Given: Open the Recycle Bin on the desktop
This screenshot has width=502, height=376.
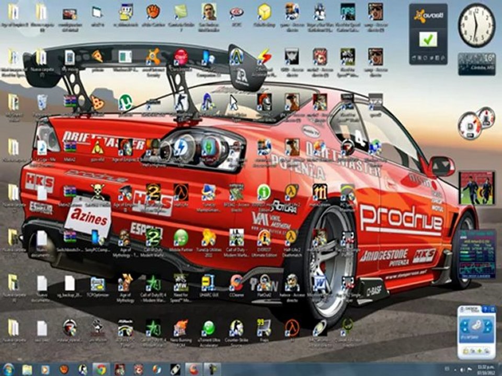Looking at the screenshot, I should pyautogui.click(x=42, y=102).
